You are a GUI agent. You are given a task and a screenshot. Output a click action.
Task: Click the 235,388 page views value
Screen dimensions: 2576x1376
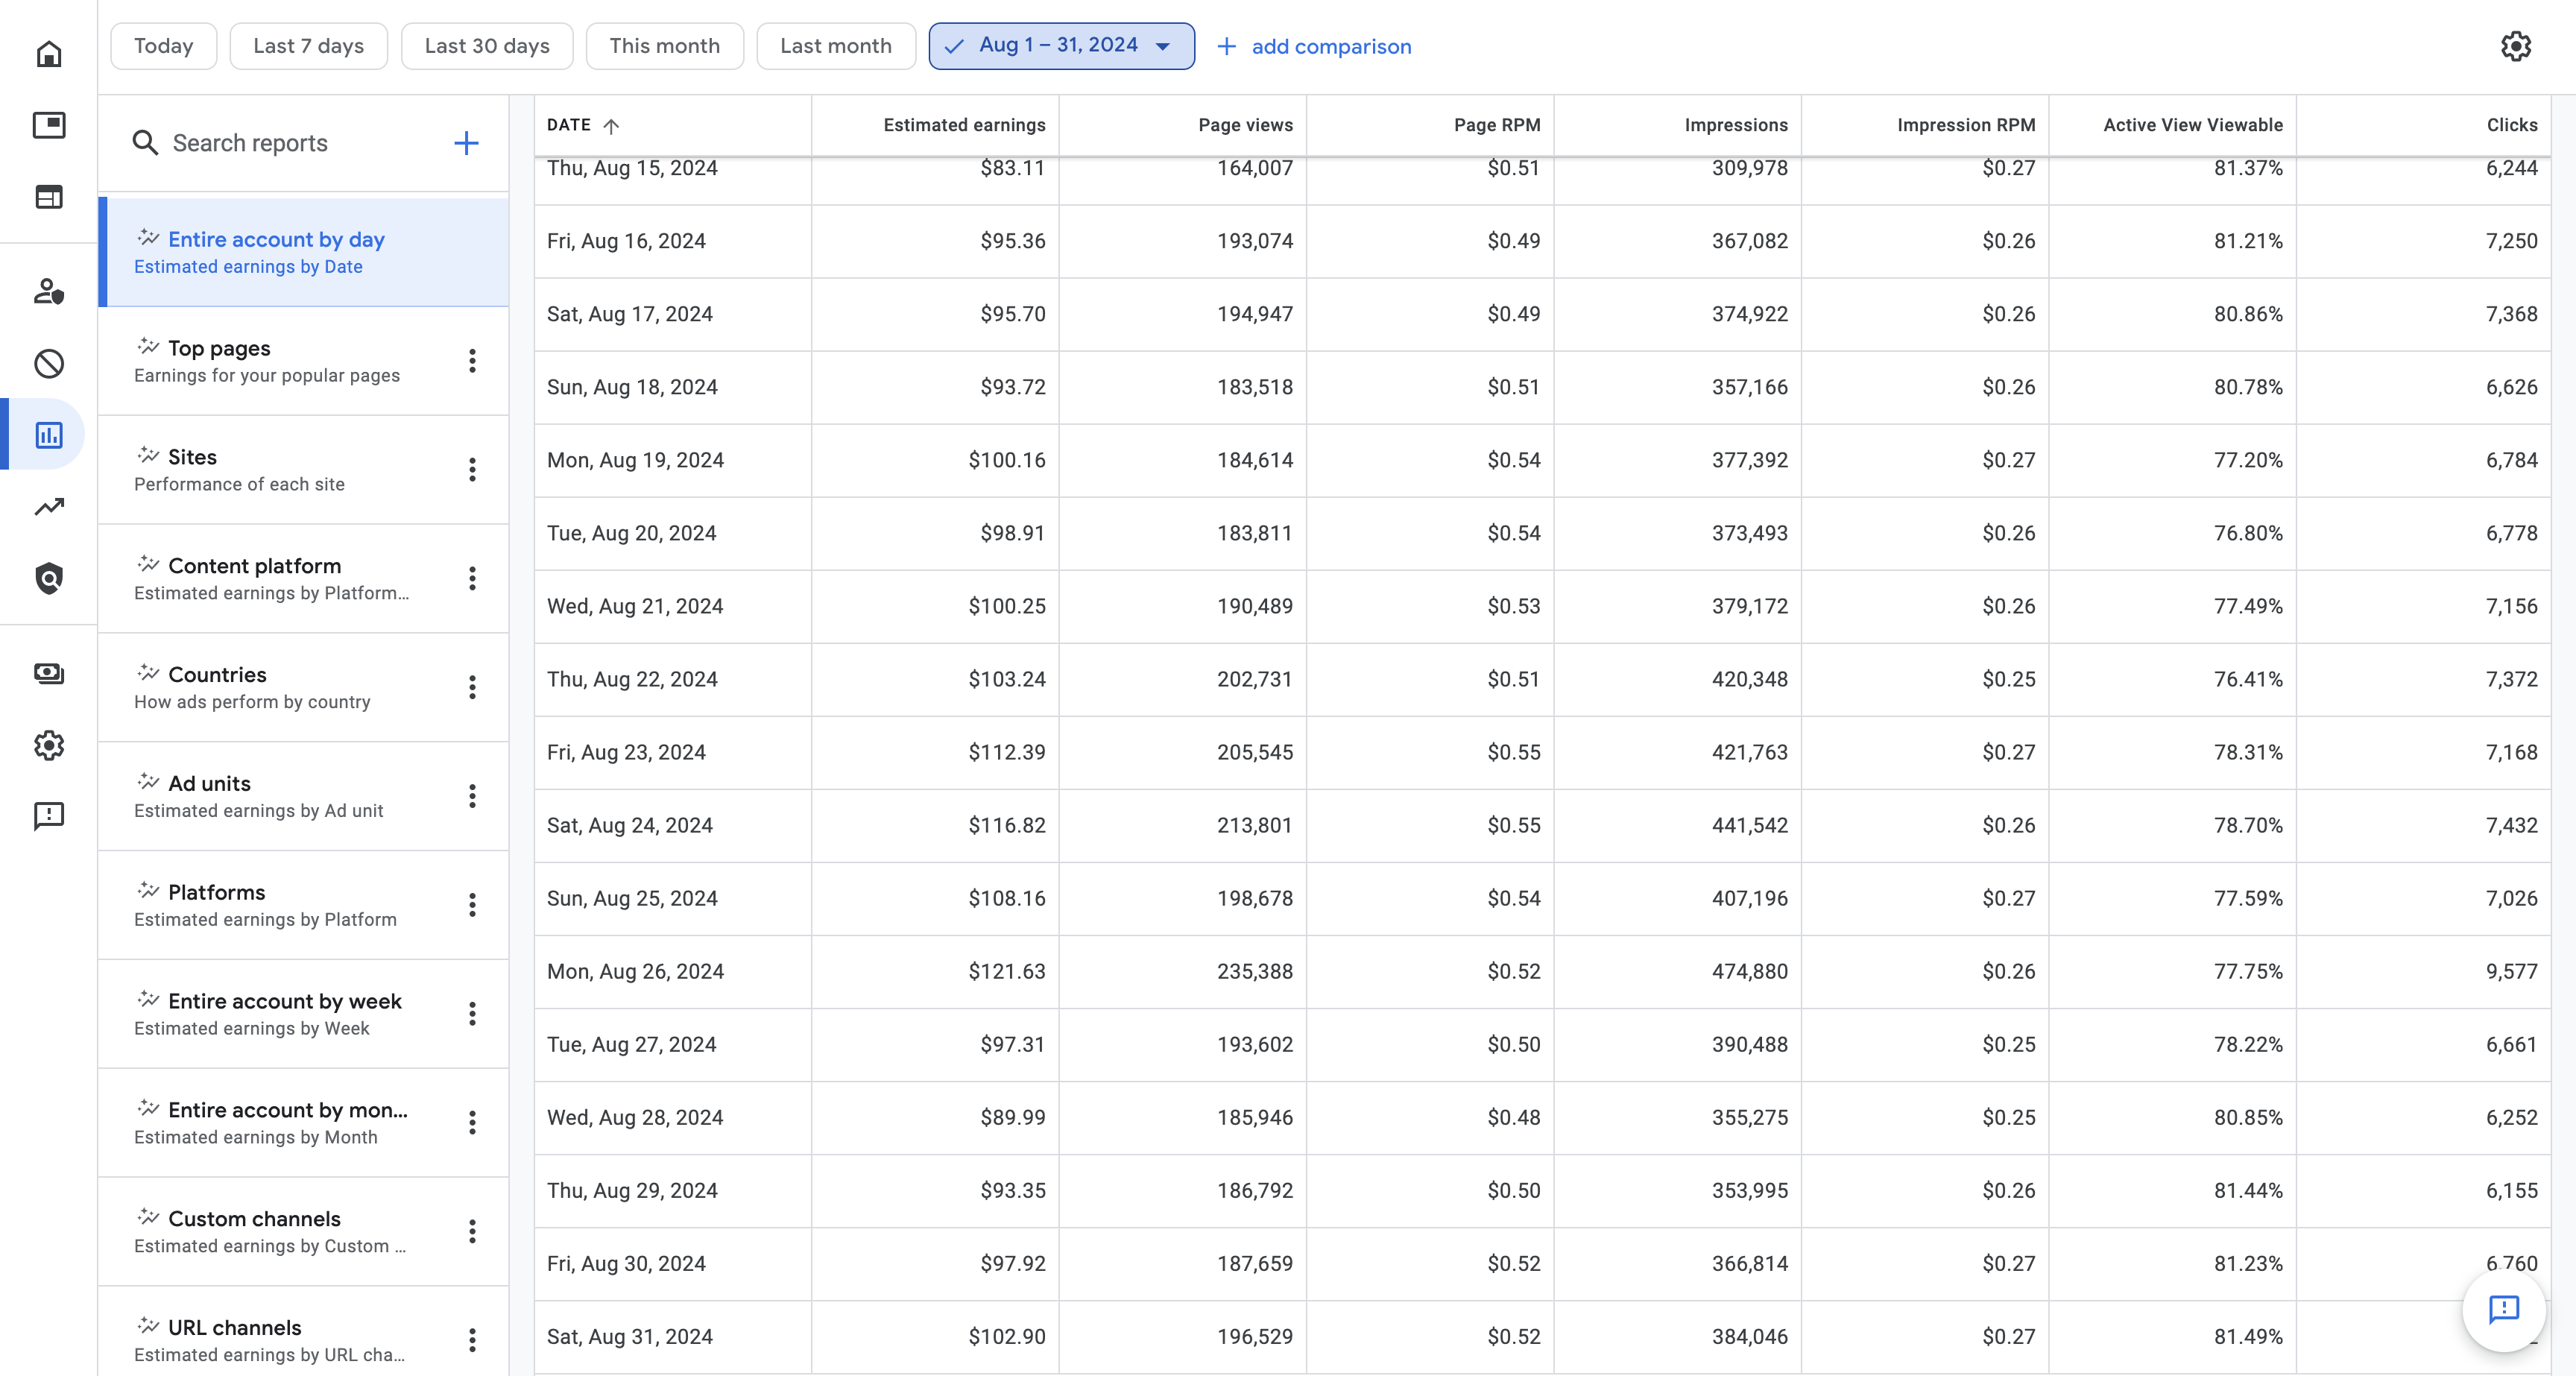[1254, 971]
